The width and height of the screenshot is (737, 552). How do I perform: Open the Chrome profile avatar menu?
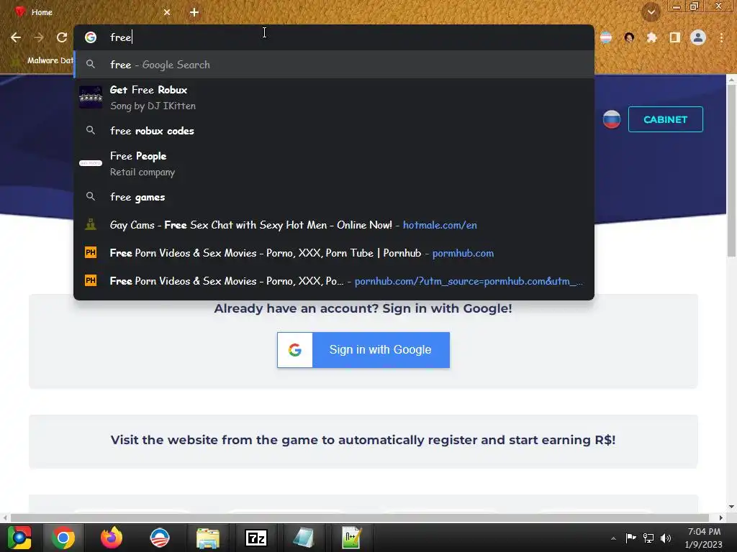pos(698,37)
